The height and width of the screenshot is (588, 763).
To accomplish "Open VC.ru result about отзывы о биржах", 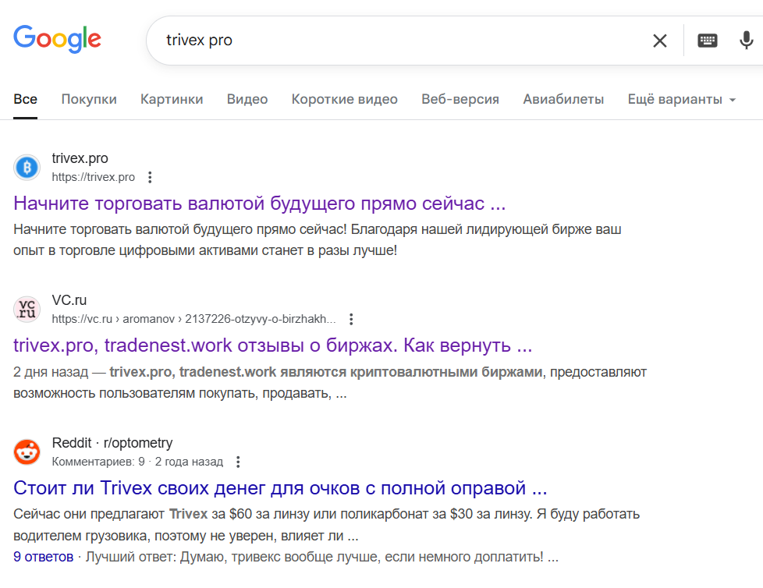I will tap(272, 345).
